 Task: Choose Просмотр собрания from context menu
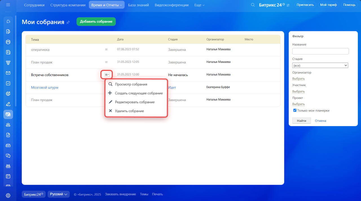point(131,84)
